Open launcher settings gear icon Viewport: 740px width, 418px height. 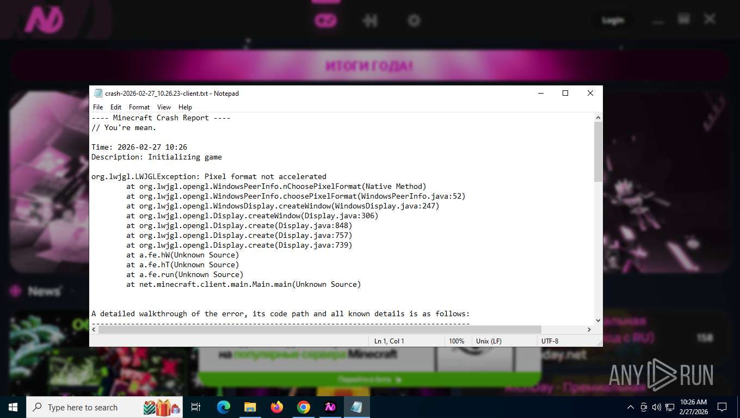pyautogui.click(x=414, y=21)
